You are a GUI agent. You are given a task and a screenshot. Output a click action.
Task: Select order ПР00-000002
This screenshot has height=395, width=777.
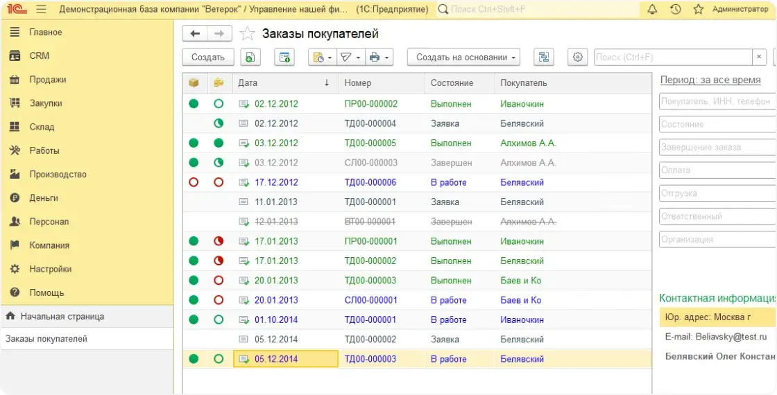coord(417,104)
